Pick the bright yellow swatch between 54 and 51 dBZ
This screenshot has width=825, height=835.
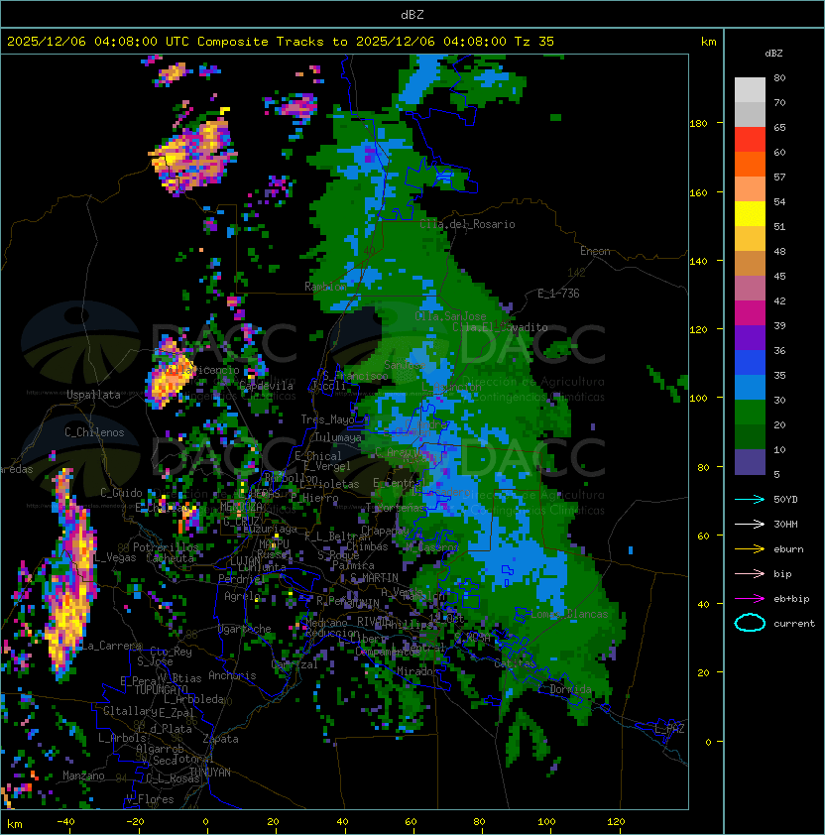click(750, 214)
